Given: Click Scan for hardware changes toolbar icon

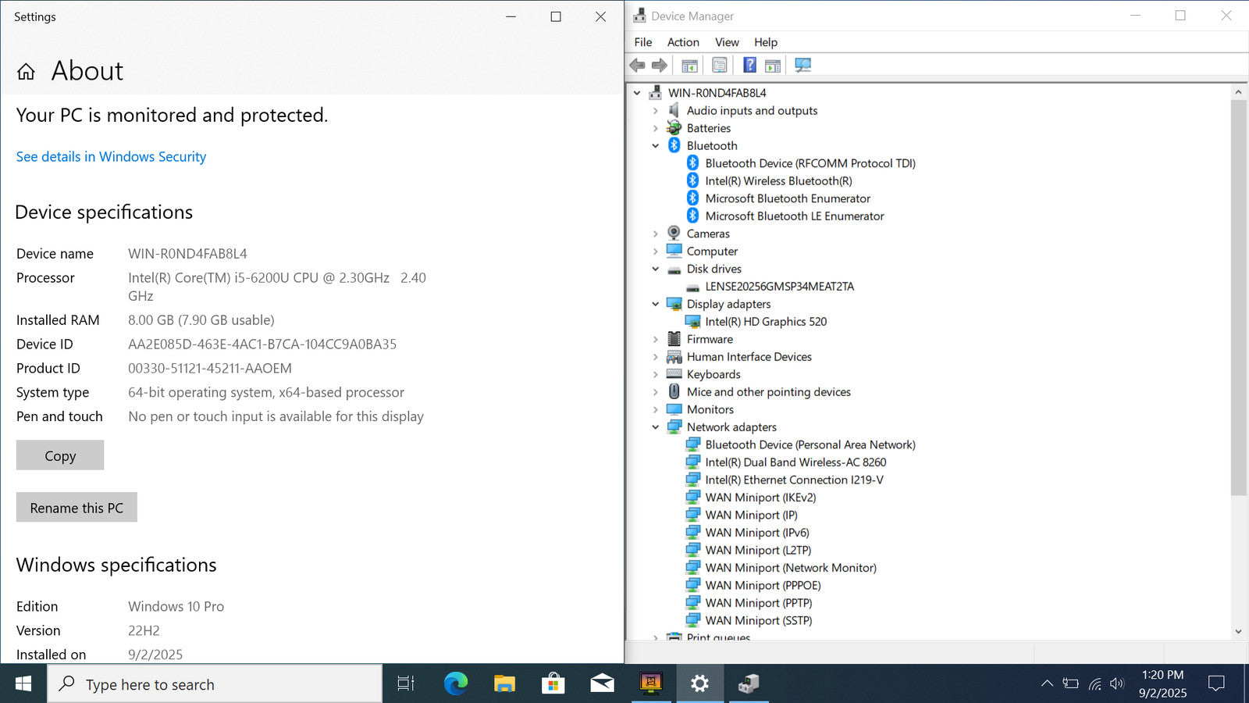Looking at the screenshot, I should (802, 66).
